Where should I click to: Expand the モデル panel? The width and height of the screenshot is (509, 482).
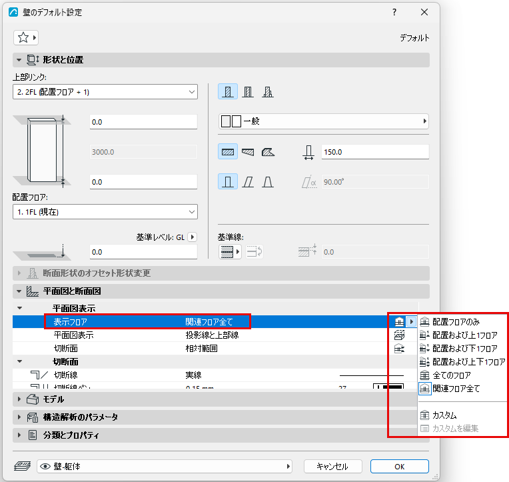click(x=19, y=399)
